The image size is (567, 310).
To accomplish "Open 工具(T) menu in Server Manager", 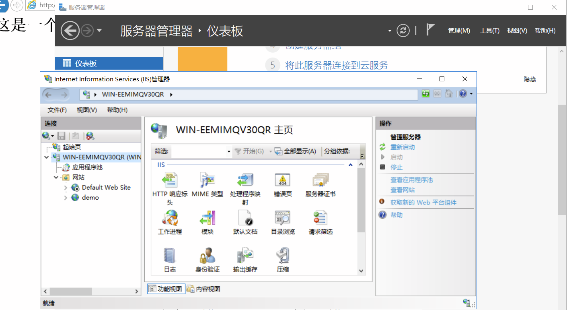I will pyautogui.click(x=489, y=31).
